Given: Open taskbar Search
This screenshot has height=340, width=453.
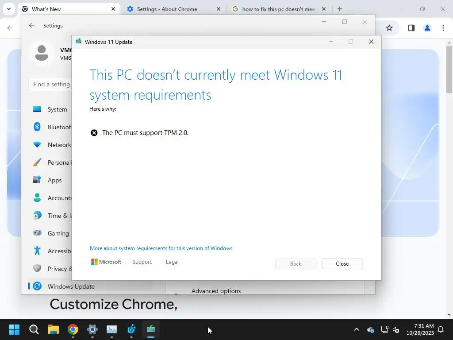Looking at the screenshot, I should point(34,329).
